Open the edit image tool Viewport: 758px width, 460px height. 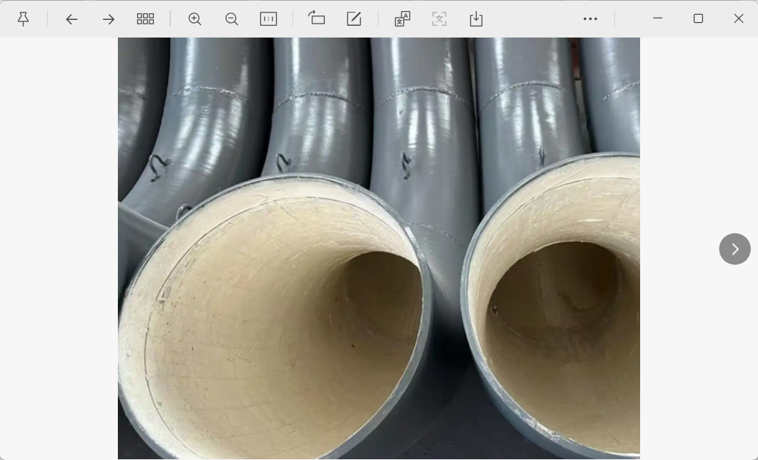tap(354, 19)
